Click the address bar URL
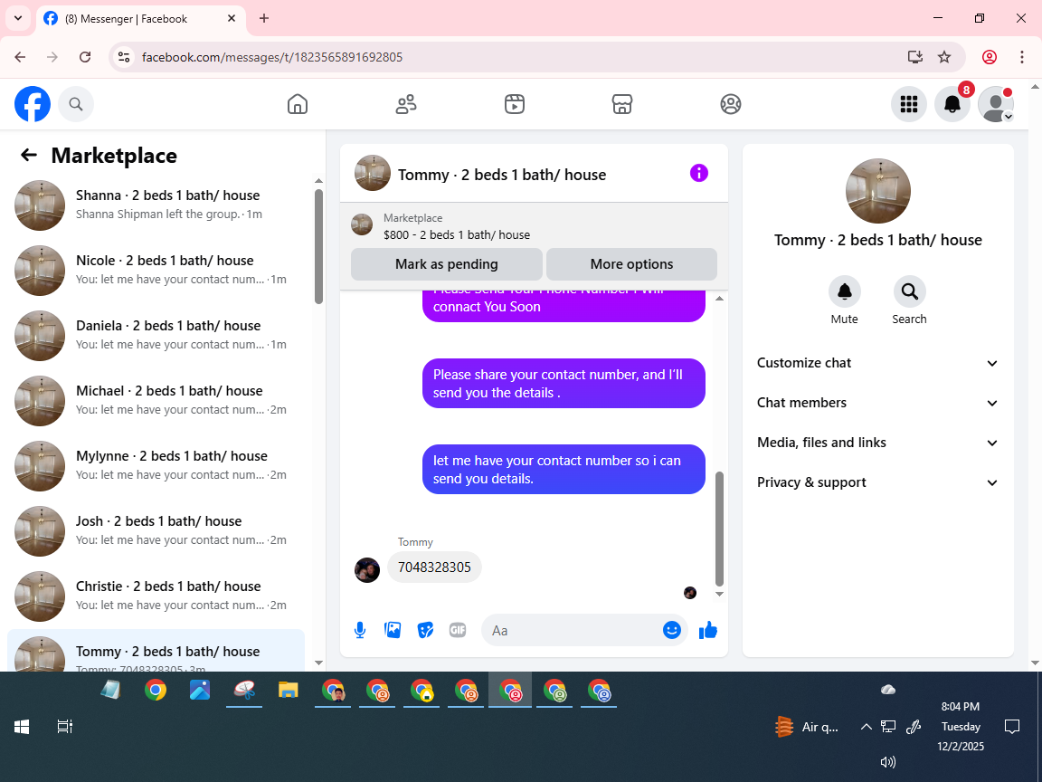This screenshot has width=1042, height=782. [x=272, y=57]
